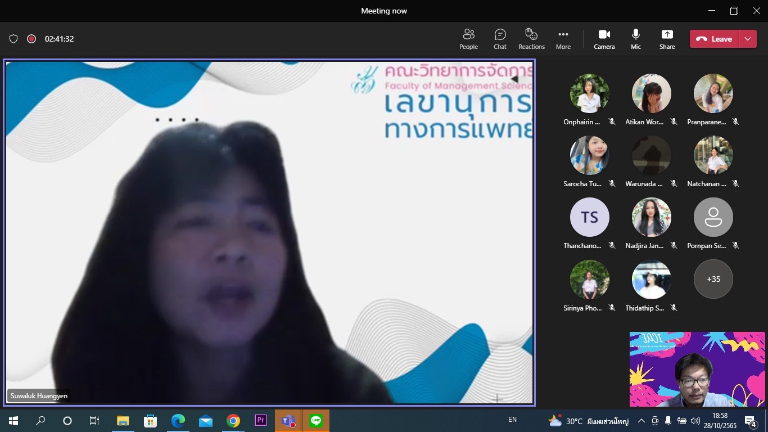Click the More options ellipsis
The width and height of the screenshot is (768, 432).
563,39
